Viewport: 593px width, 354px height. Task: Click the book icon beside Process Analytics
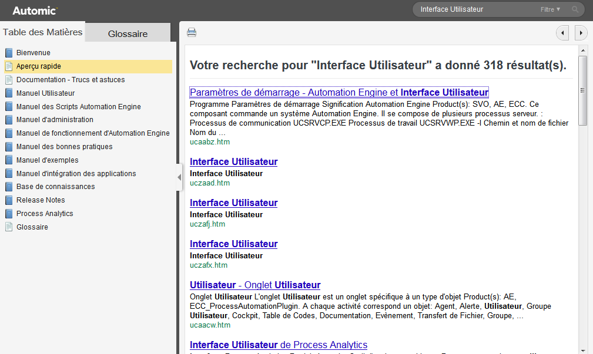[x=8, y=213]
